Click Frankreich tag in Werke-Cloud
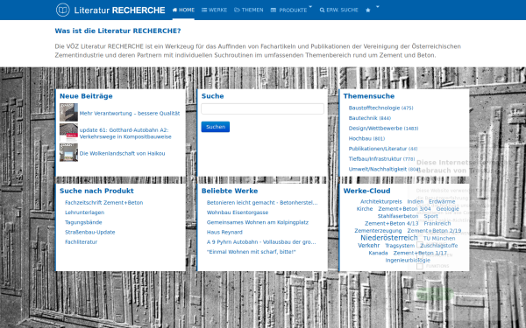This screenshot has width=526, height=328. [x=437, y=223]
